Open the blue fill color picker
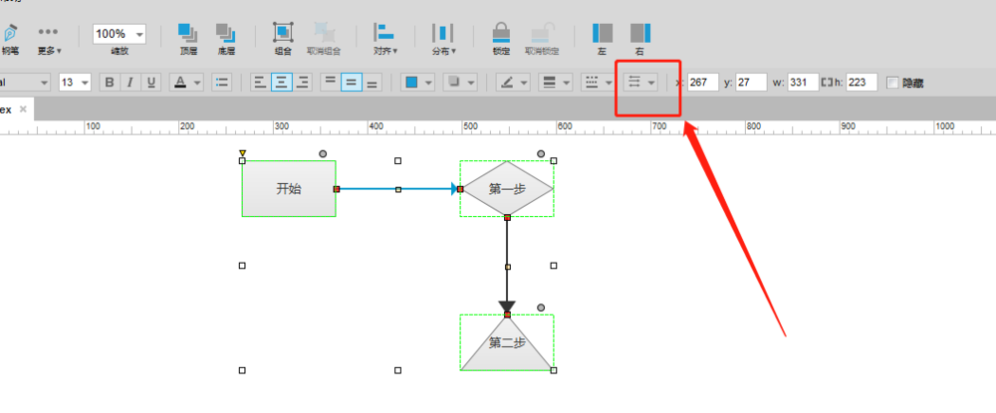 click(x=418, y=83)
